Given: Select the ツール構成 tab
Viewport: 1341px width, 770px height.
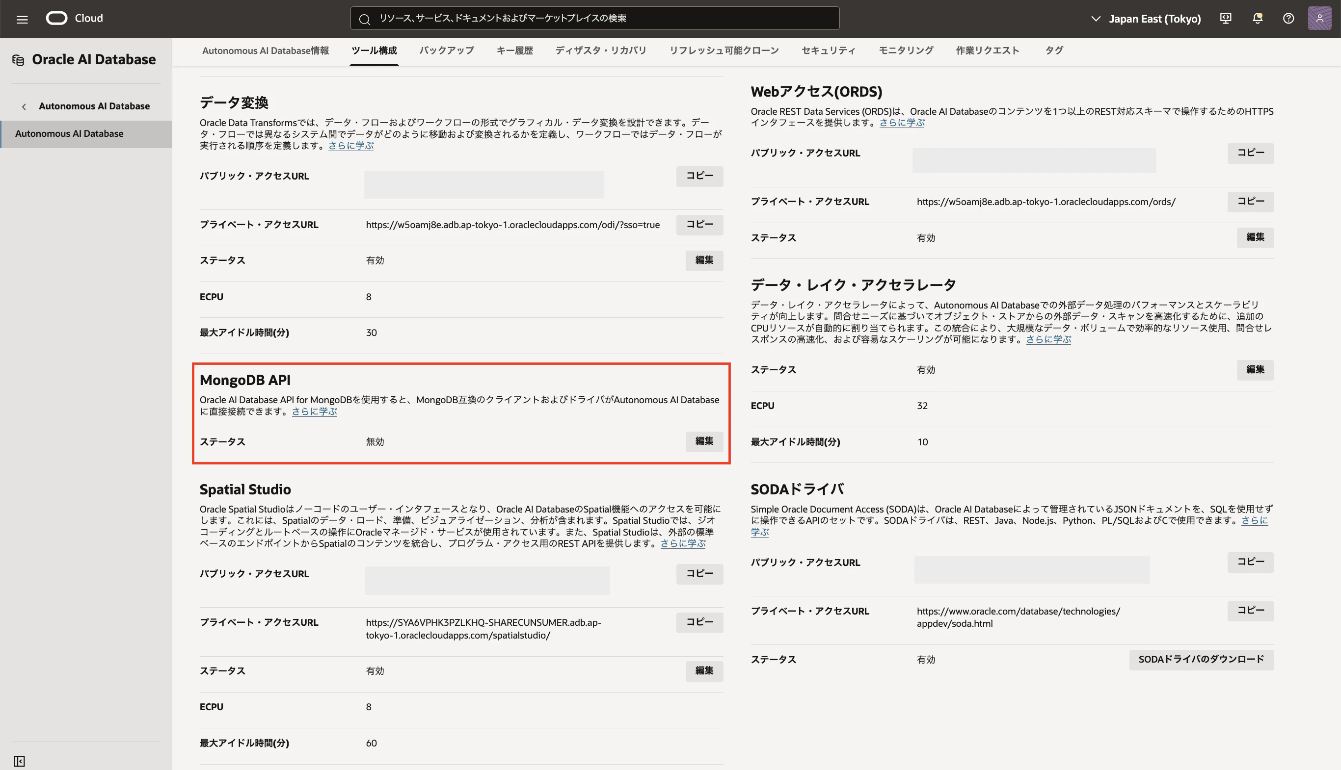Looking at the screenshot, I should pyautogui.click(x=374, y=51).
